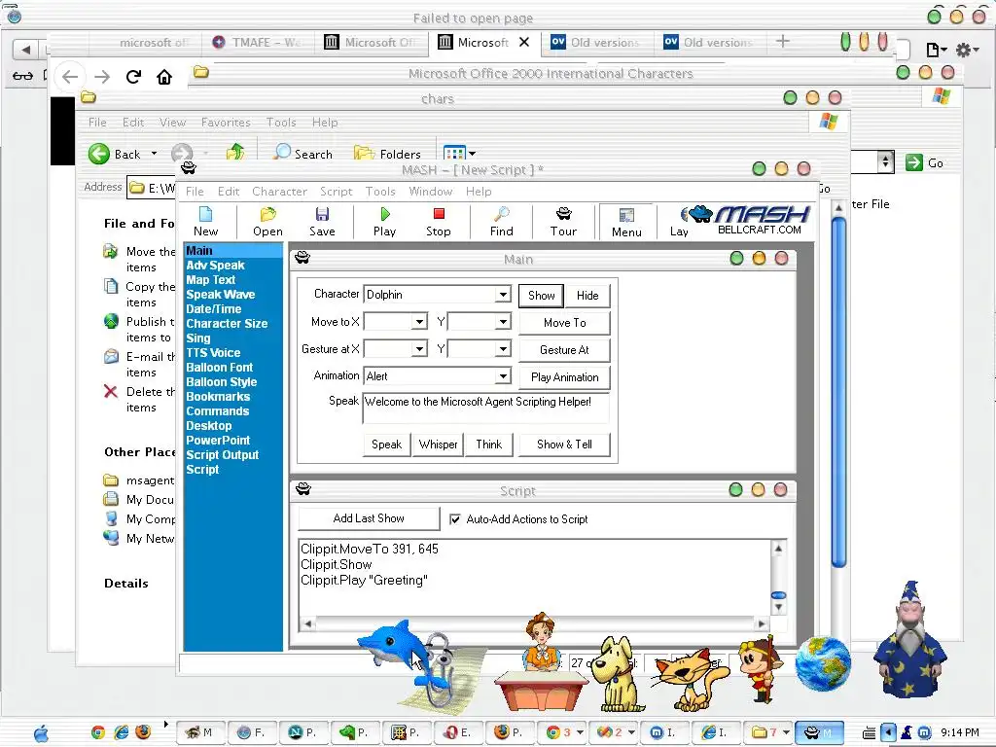Expand the Gesture at Y dropdown
The width and height of the screenshot is (996, 747).
503,349
